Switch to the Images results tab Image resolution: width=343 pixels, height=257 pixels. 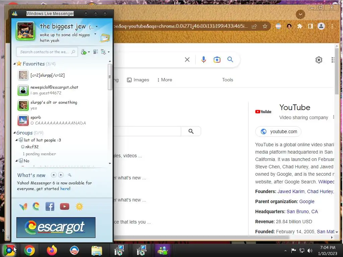(138, 80)
